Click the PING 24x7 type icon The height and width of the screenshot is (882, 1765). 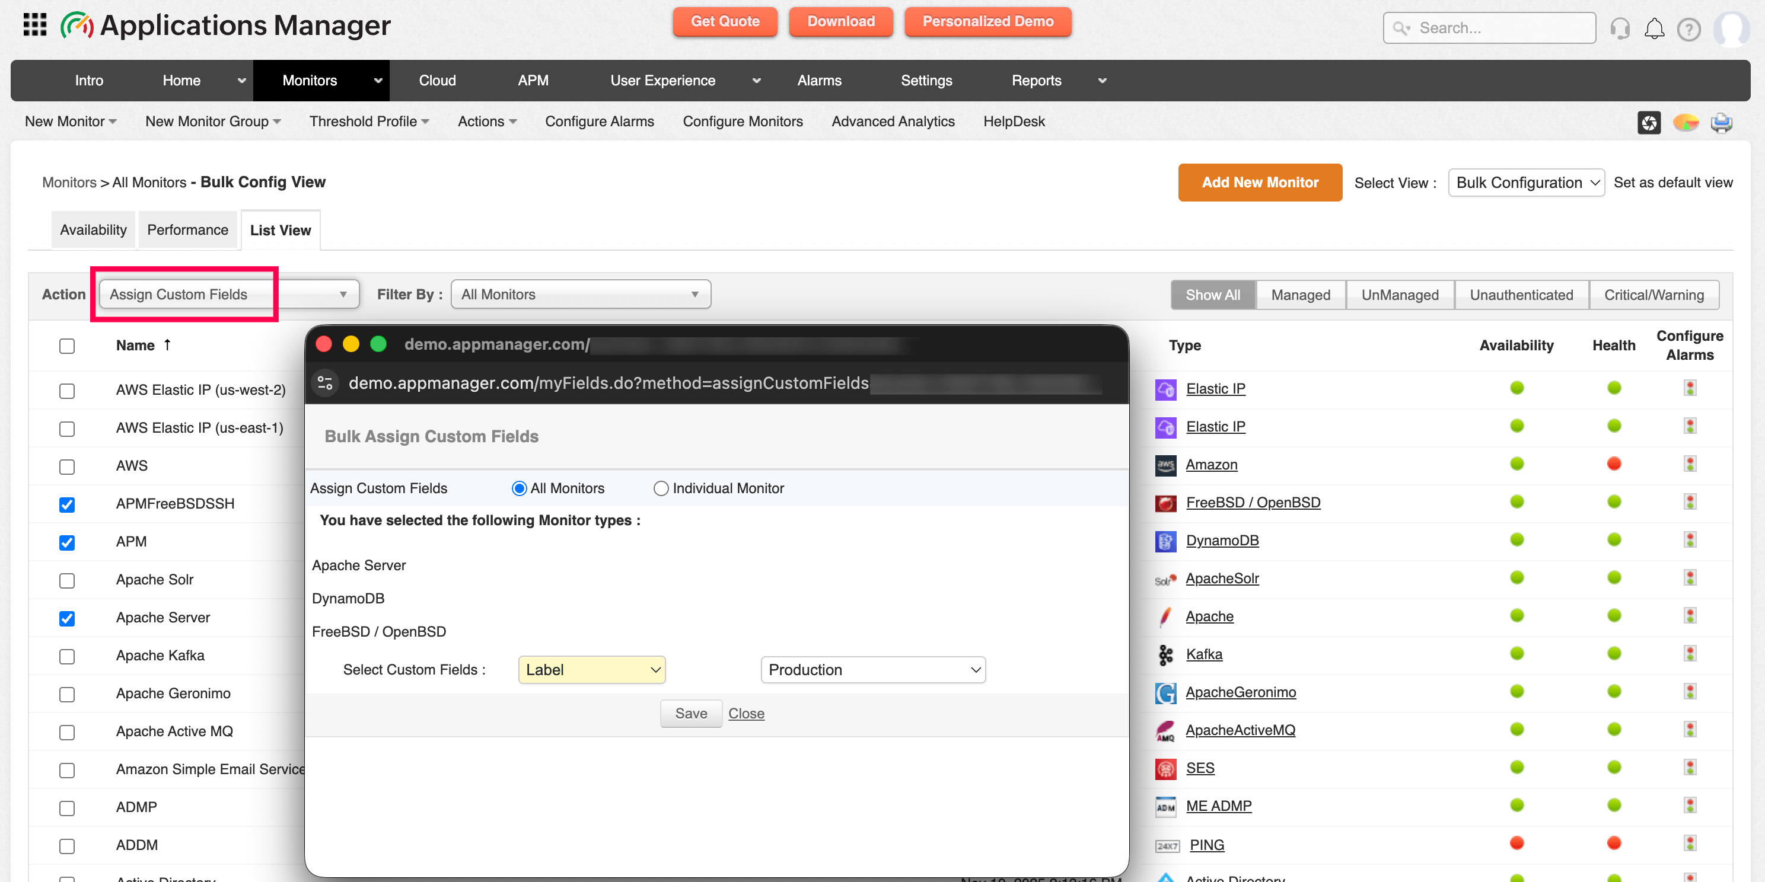point(1168,846)
